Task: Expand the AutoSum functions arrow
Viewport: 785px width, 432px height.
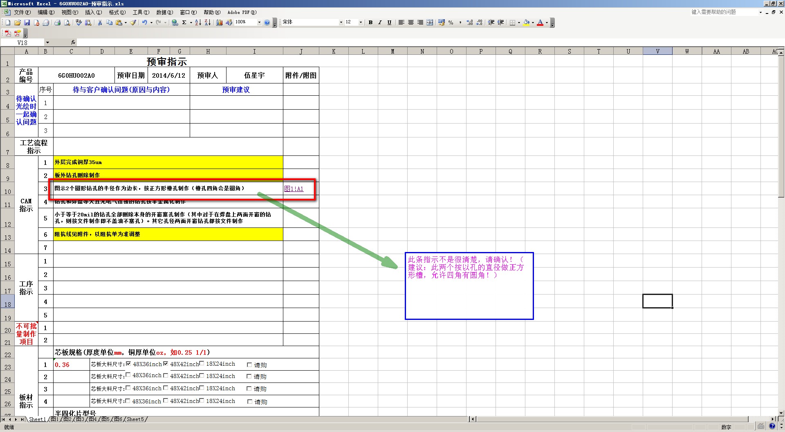Action: [x=191, y=22]
